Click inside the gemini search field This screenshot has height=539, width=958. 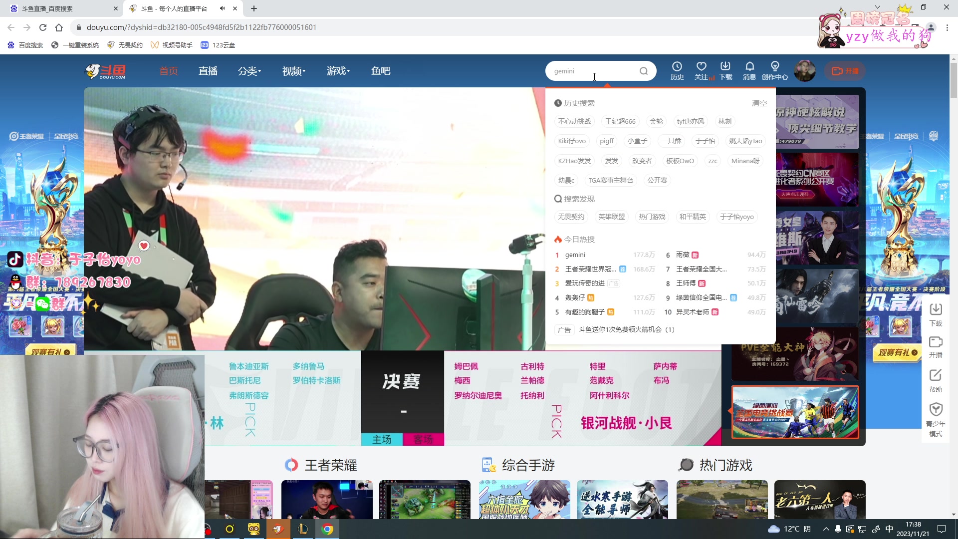pos(594,71)
